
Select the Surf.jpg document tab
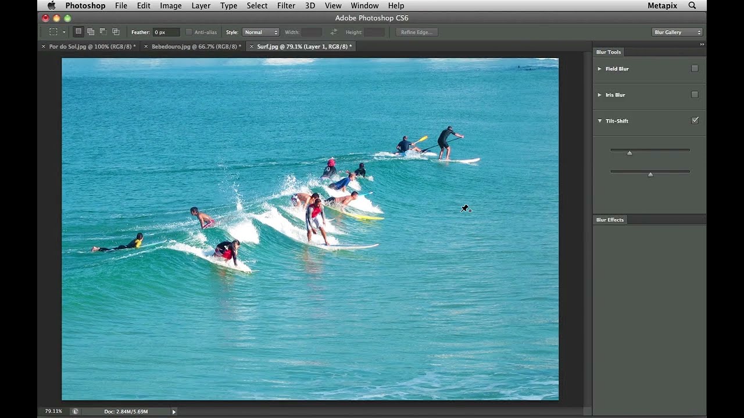[x=305, y=46]
